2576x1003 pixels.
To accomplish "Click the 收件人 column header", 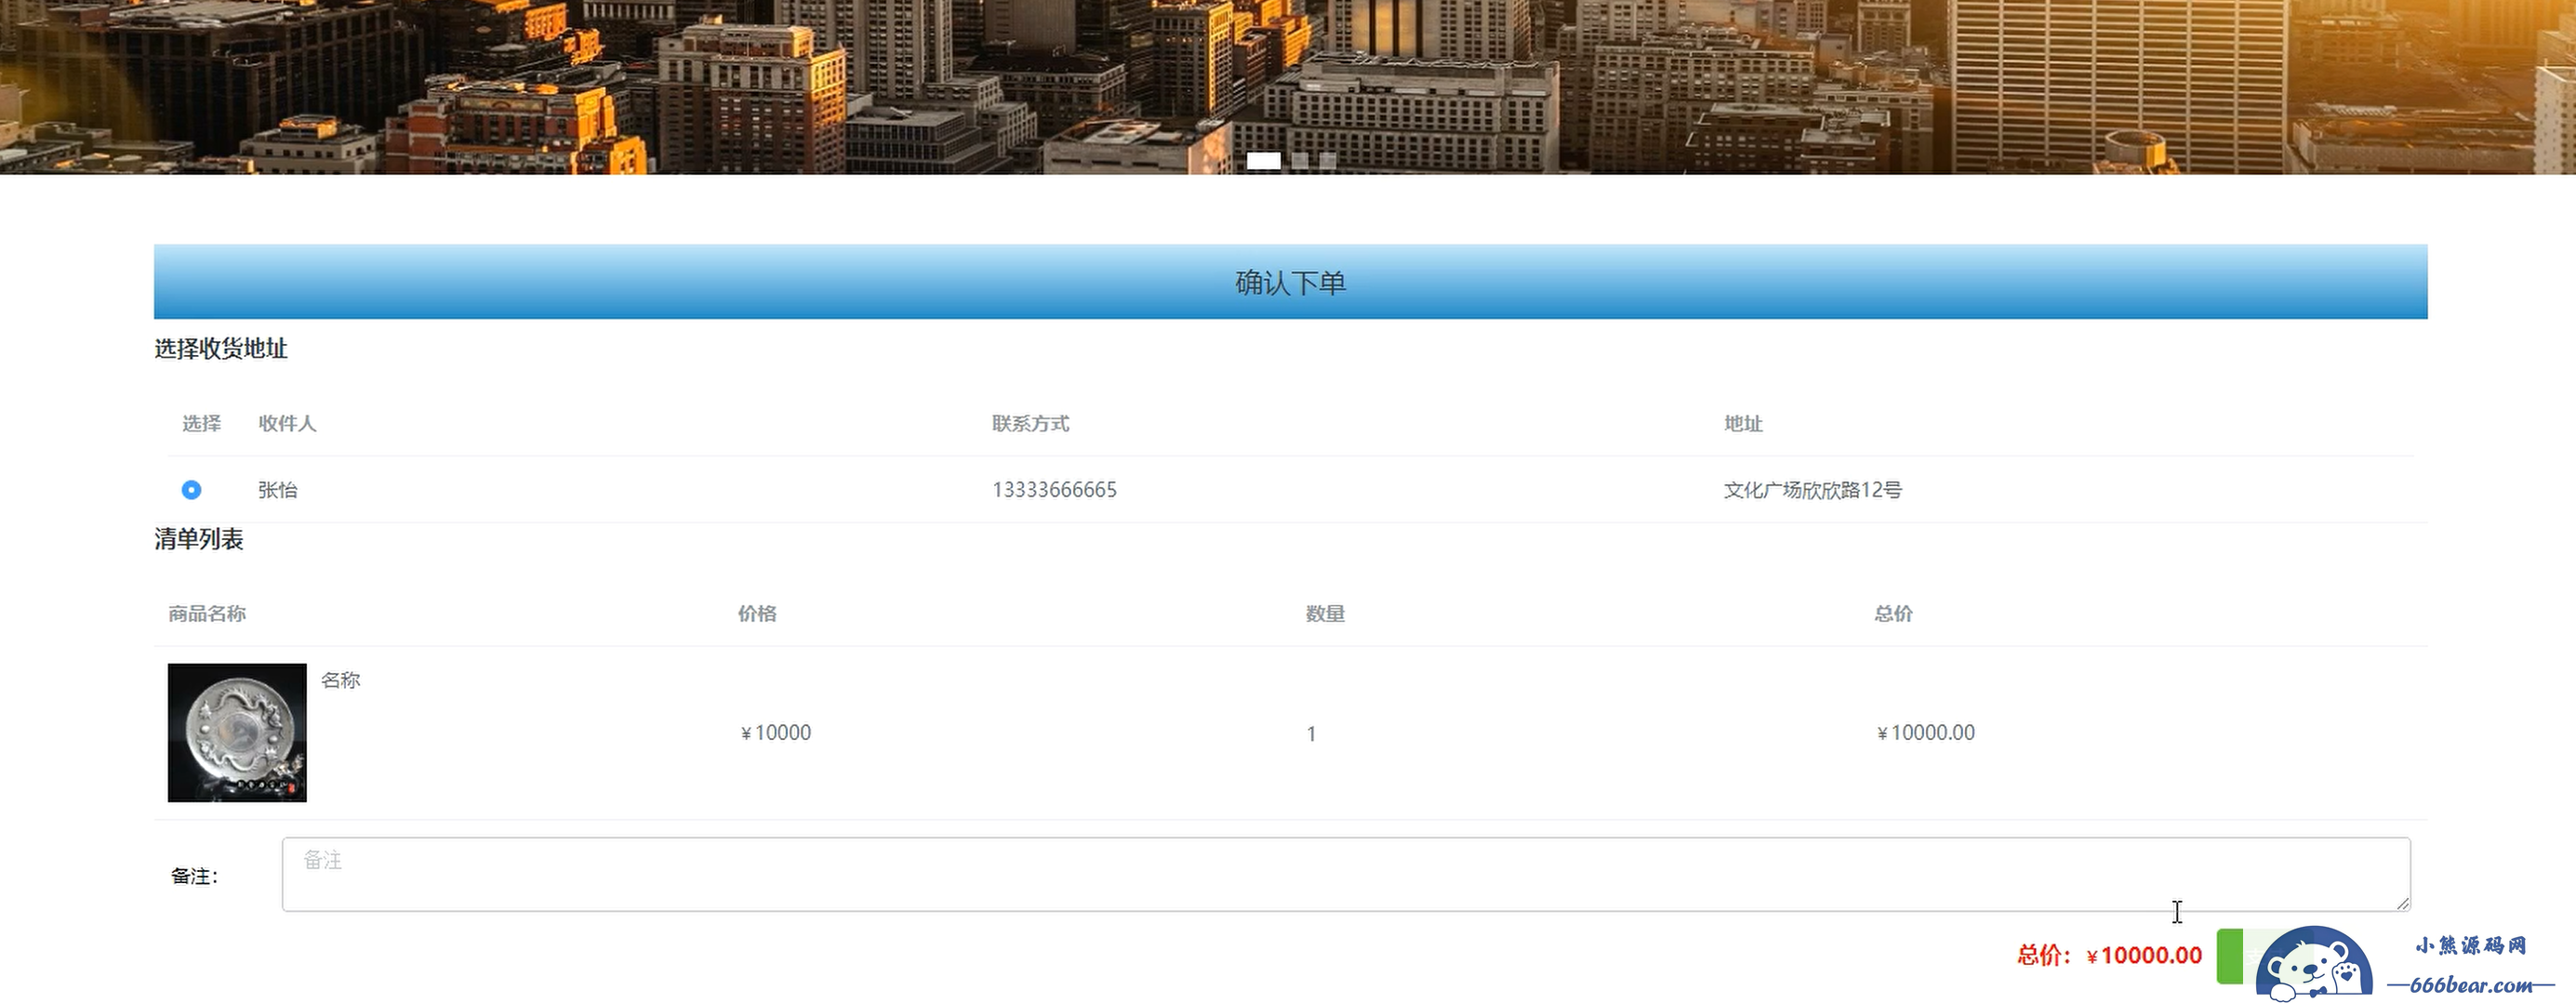I will coord(287,423).
